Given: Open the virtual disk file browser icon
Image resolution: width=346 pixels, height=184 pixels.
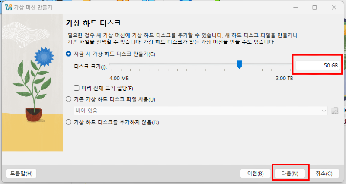Looking at the screenshot, I should click(334, 111).
